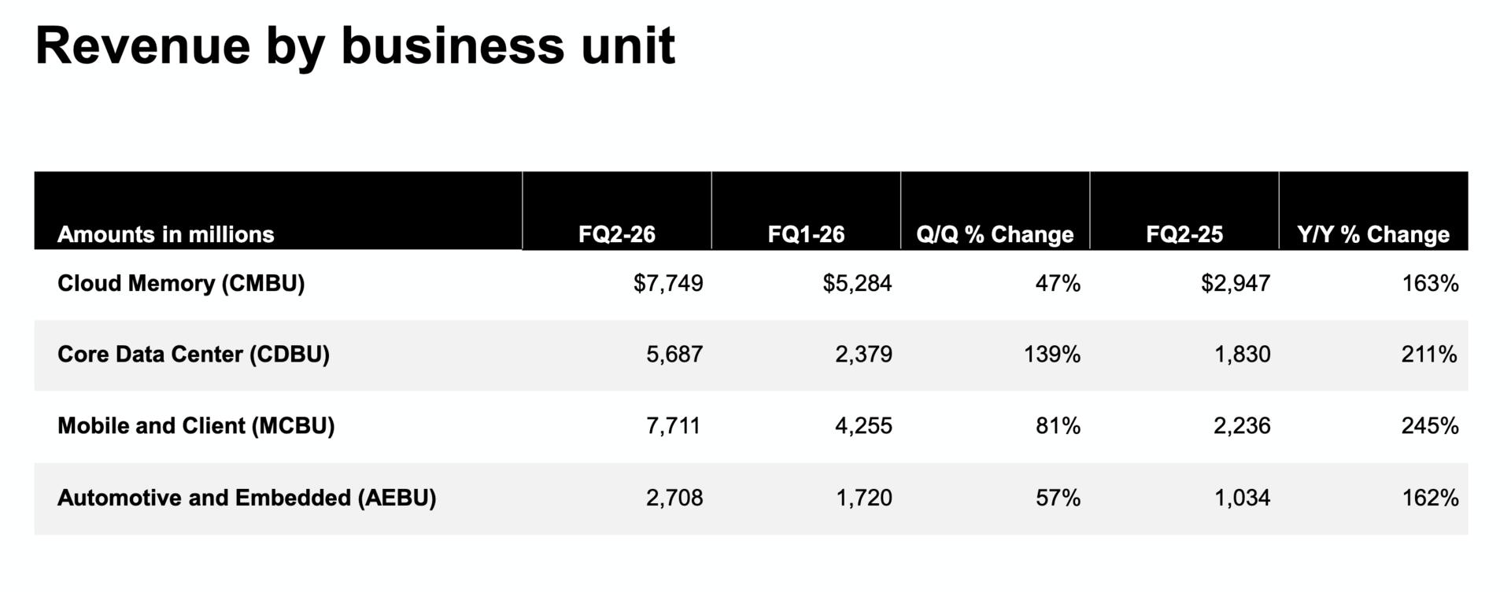Select the 5,687 Core Data Center value
The height and width of the screenshot is (592, 1511).
coord(674,355)
